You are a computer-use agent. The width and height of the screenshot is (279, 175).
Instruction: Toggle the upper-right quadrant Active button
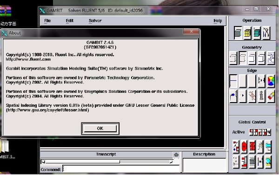pos(256,132)
